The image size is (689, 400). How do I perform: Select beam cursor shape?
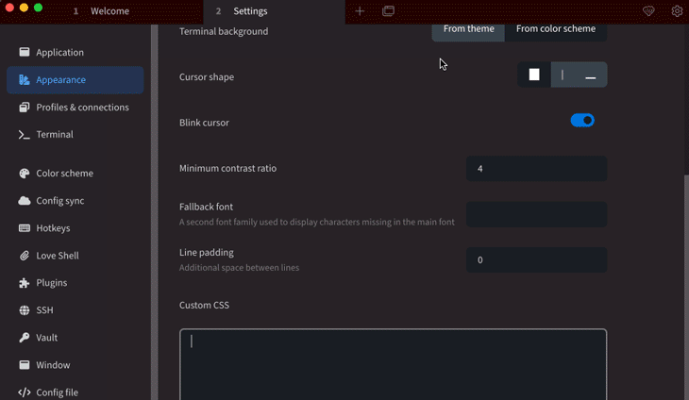tap(563, 75)
